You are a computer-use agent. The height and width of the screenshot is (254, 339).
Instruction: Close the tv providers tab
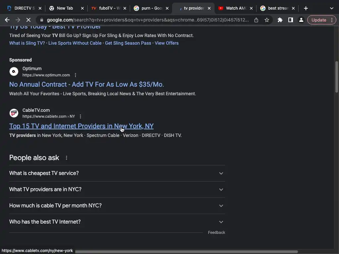[209, 8]
